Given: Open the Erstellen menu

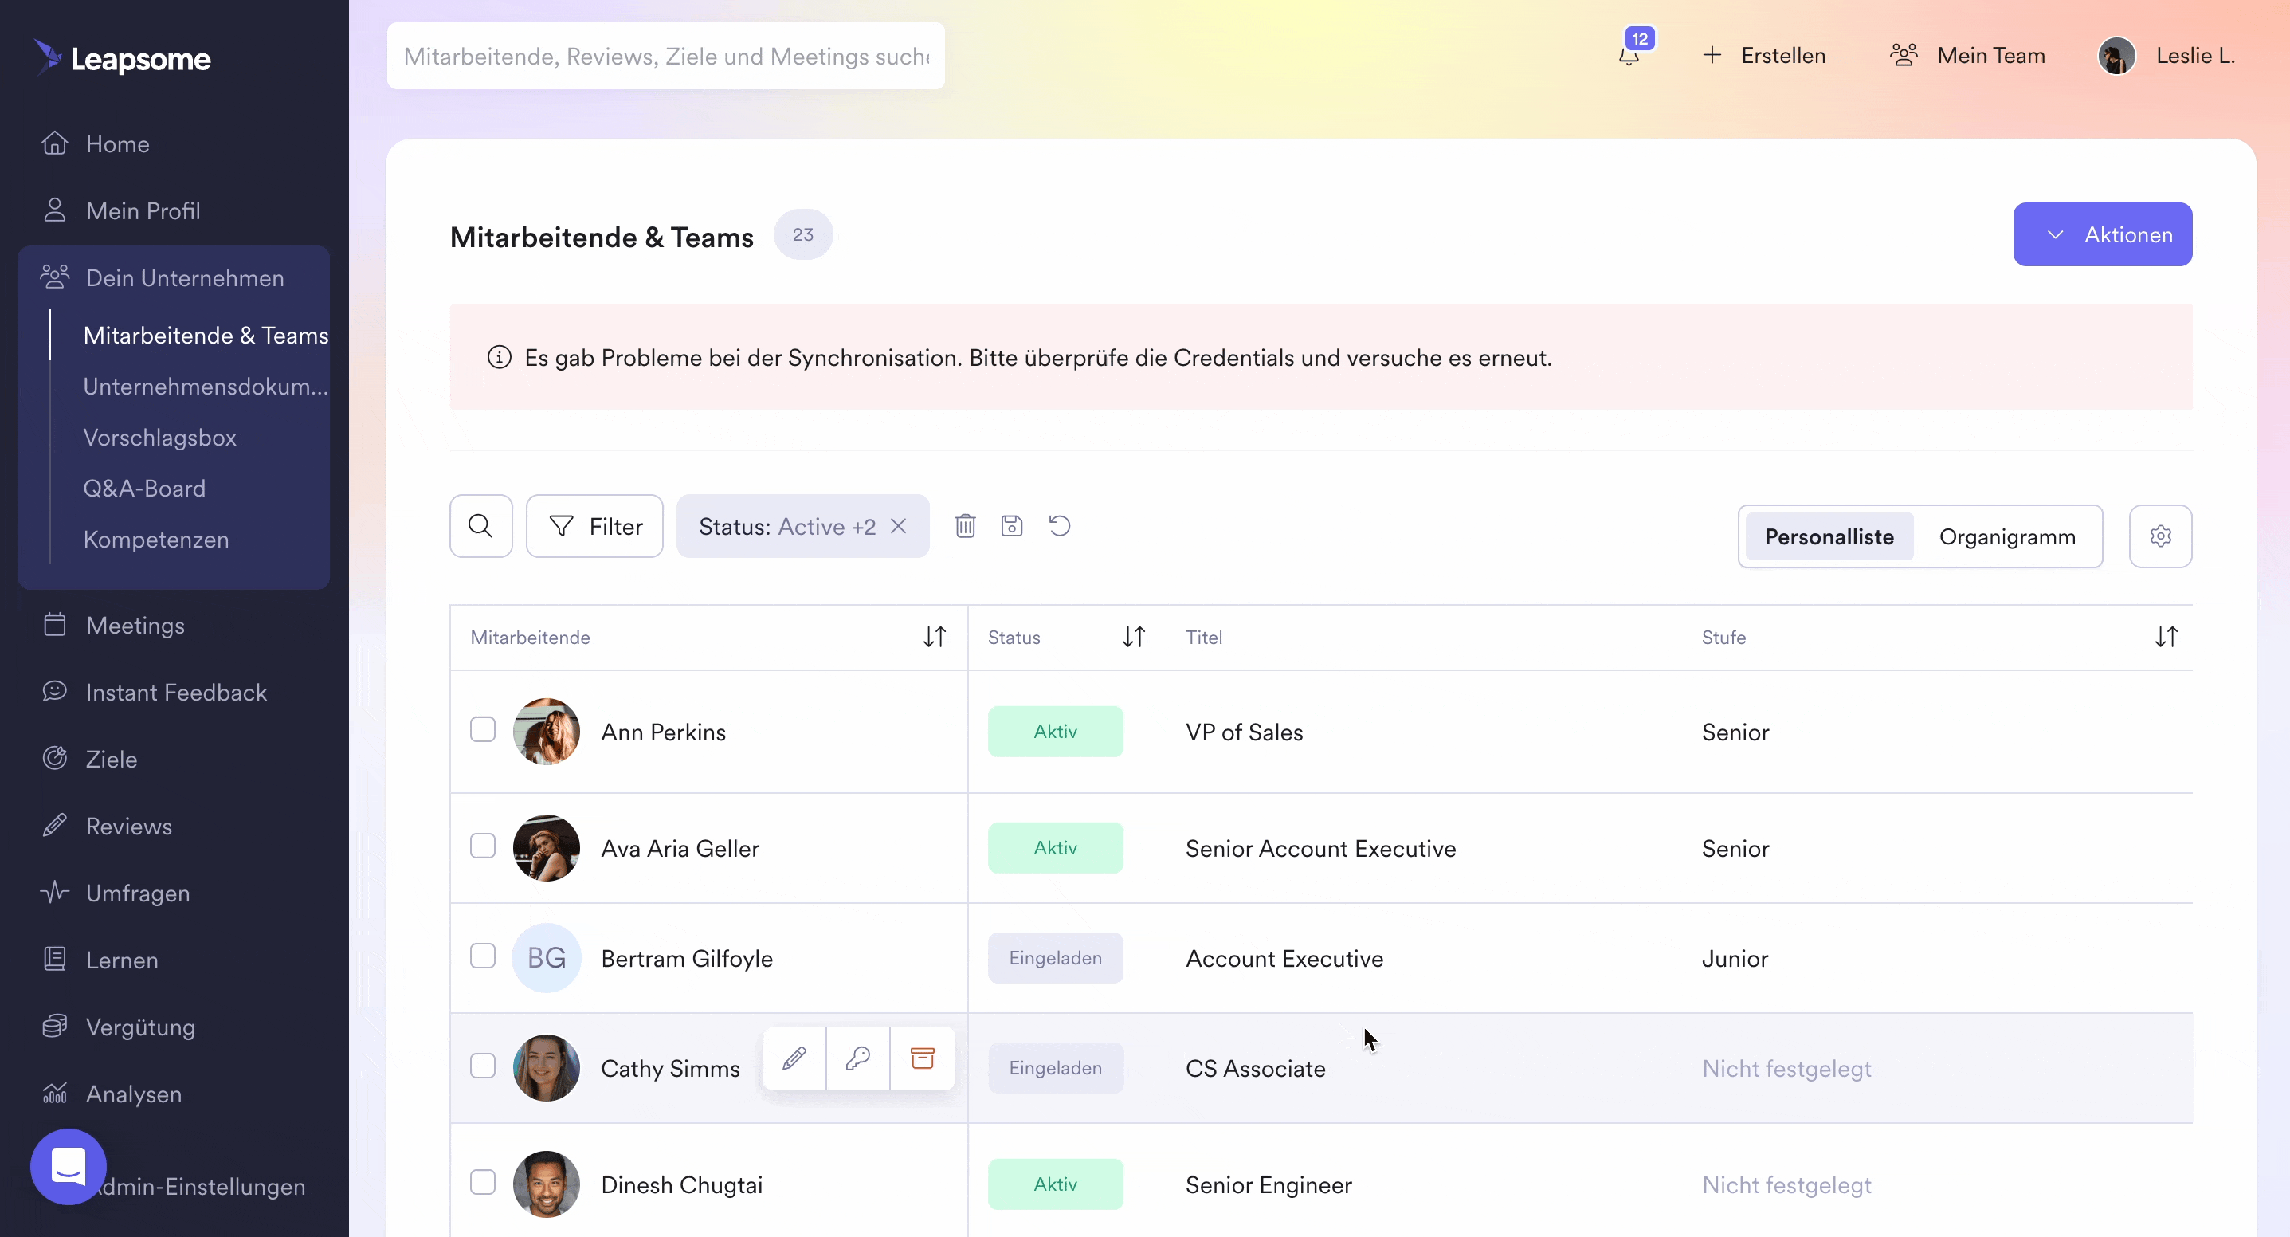Looking at the screenshot, I should click(1764, 55).
